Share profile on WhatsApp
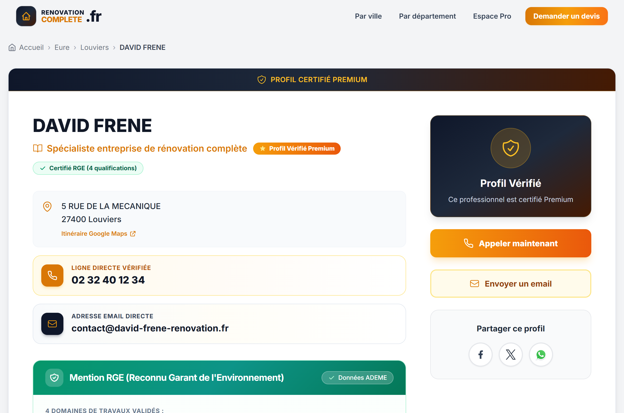The width and height of the screenshot is (624, 413). 541,355
